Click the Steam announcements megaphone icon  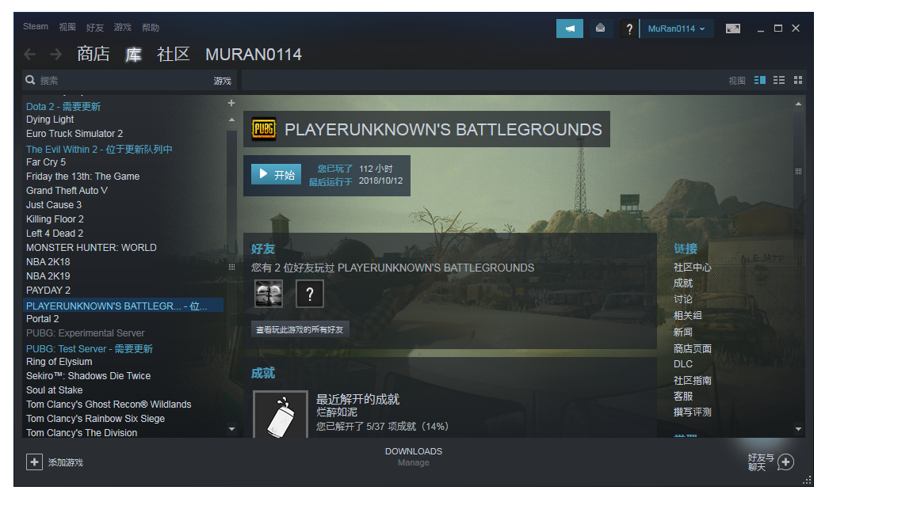[570, 28]
